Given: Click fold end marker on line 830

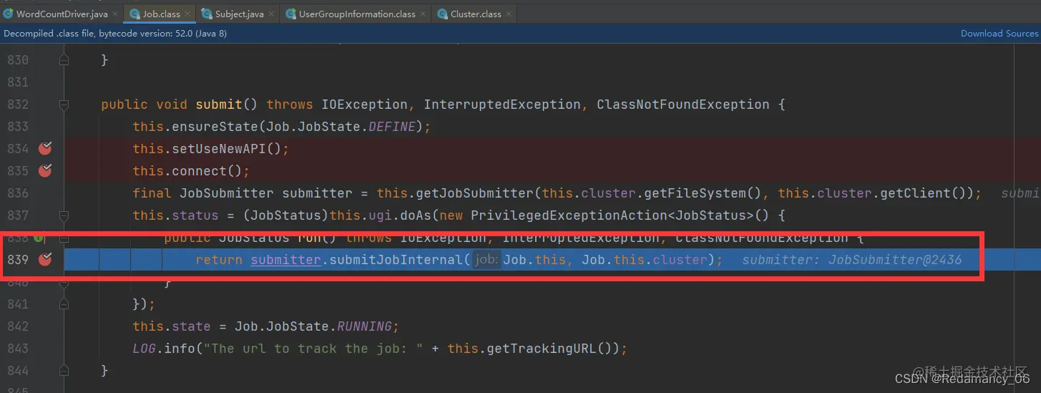Looking at the screenshot, I should coord(64,60).
